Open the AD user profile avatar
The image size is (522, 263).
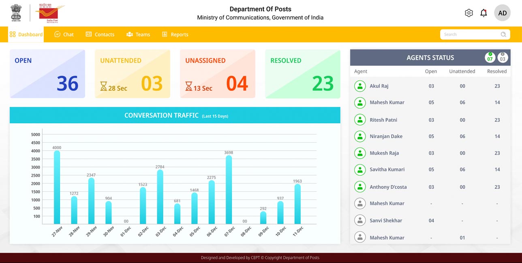coord(502,13)
